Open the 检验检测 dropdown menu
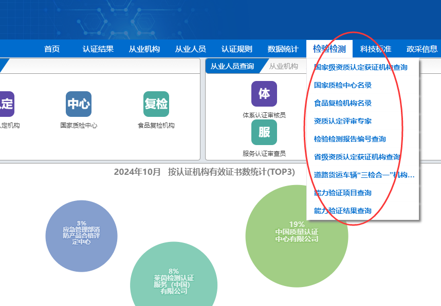 330,49
